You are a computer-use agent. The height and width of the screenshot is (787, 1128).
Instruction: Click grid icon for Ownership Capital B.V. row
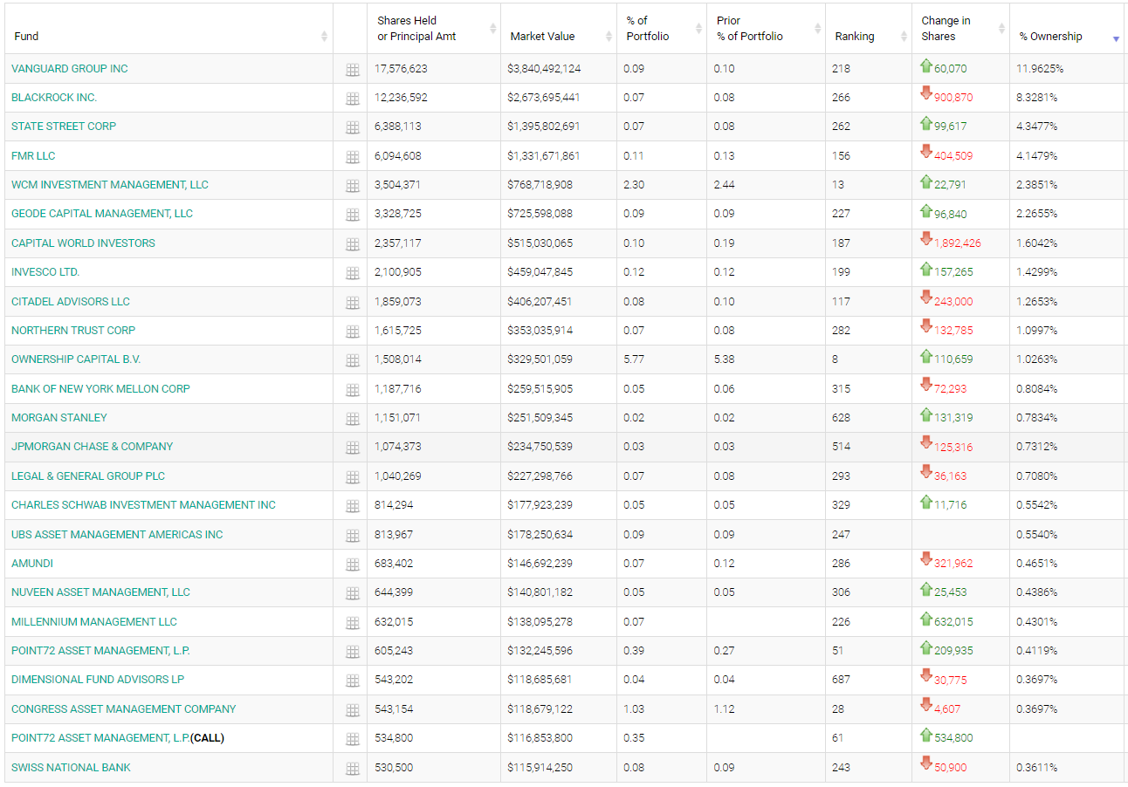tap(353, 360)
